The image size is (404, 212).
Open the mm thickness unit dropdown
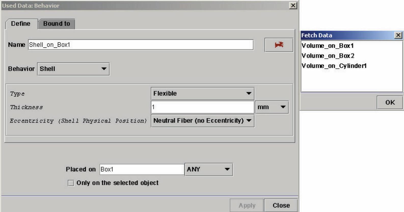click(272, 107)
